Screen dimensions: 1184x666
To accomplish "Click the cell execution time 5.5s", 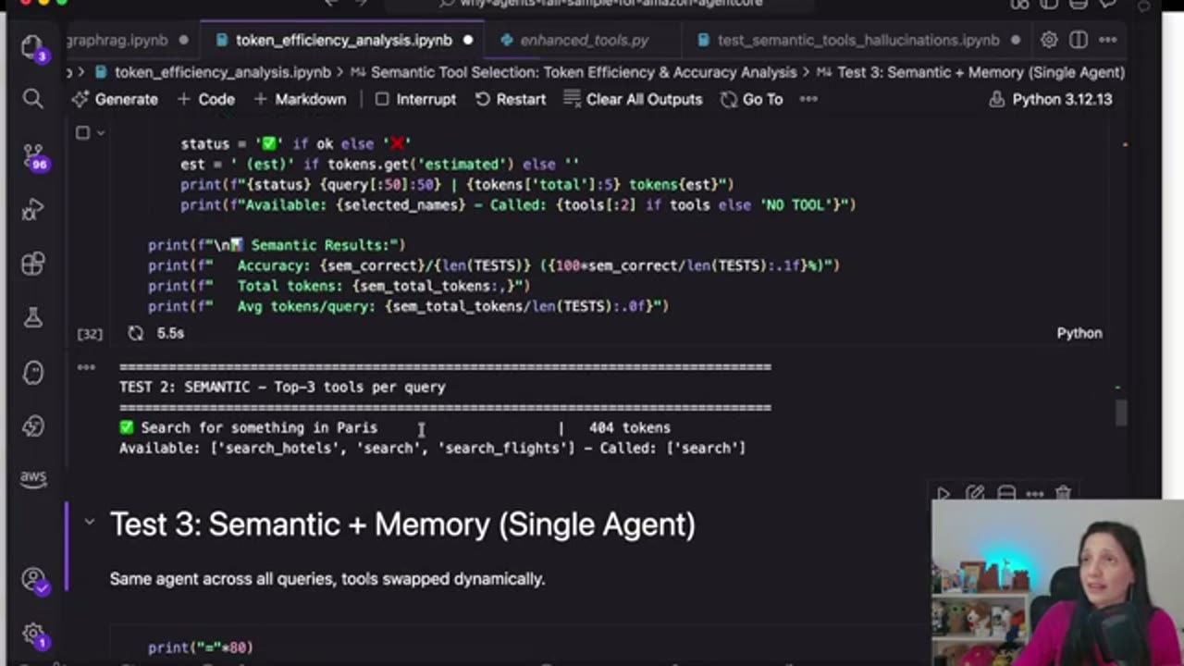I will [170, 333].
